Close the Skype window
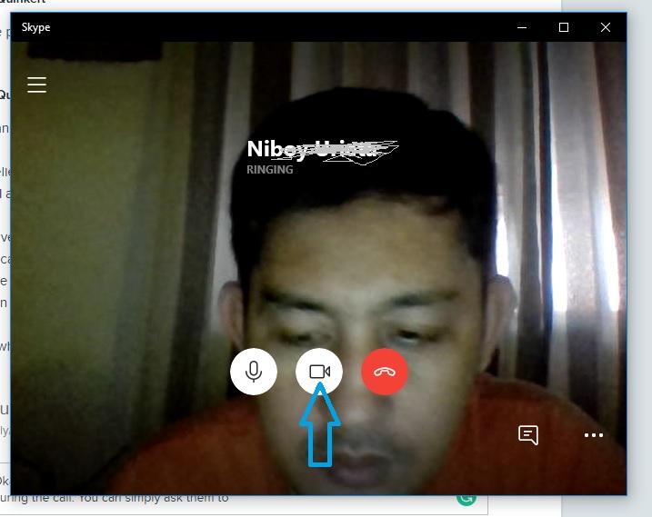Viewport: 652px width, 517px height. pyautogui.click(x=606, y=27)
